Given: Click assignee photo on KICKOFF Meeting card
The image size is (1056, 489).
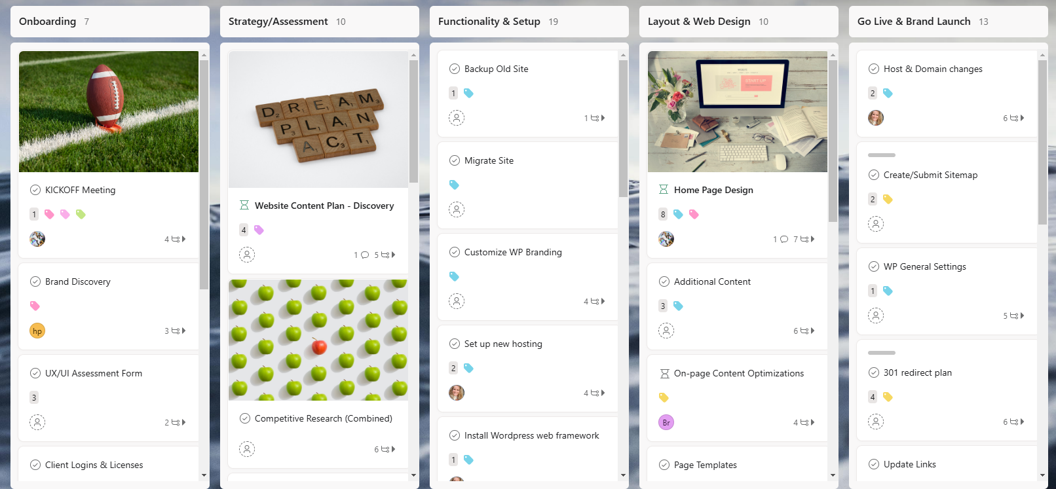Looking at the screenshot, I should click(37, 239).
